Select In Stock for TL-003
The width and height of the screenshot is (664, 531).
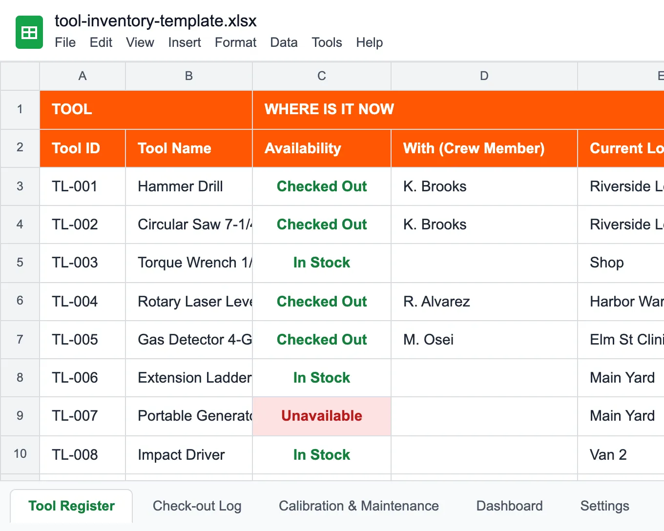click(x=322, y=263)
